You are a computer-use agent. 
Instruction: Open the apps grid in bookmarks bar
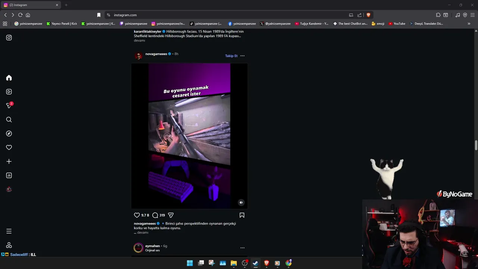click(x=5, y=24)
